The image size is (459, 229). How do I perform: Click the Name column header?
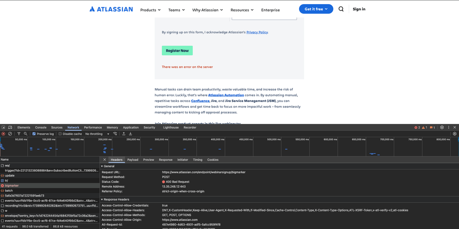[x=50, y=160]
